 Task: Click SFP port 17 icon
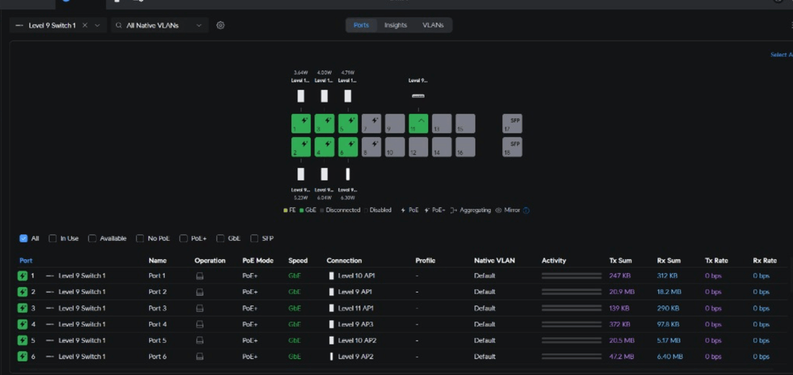click(512, 123)
